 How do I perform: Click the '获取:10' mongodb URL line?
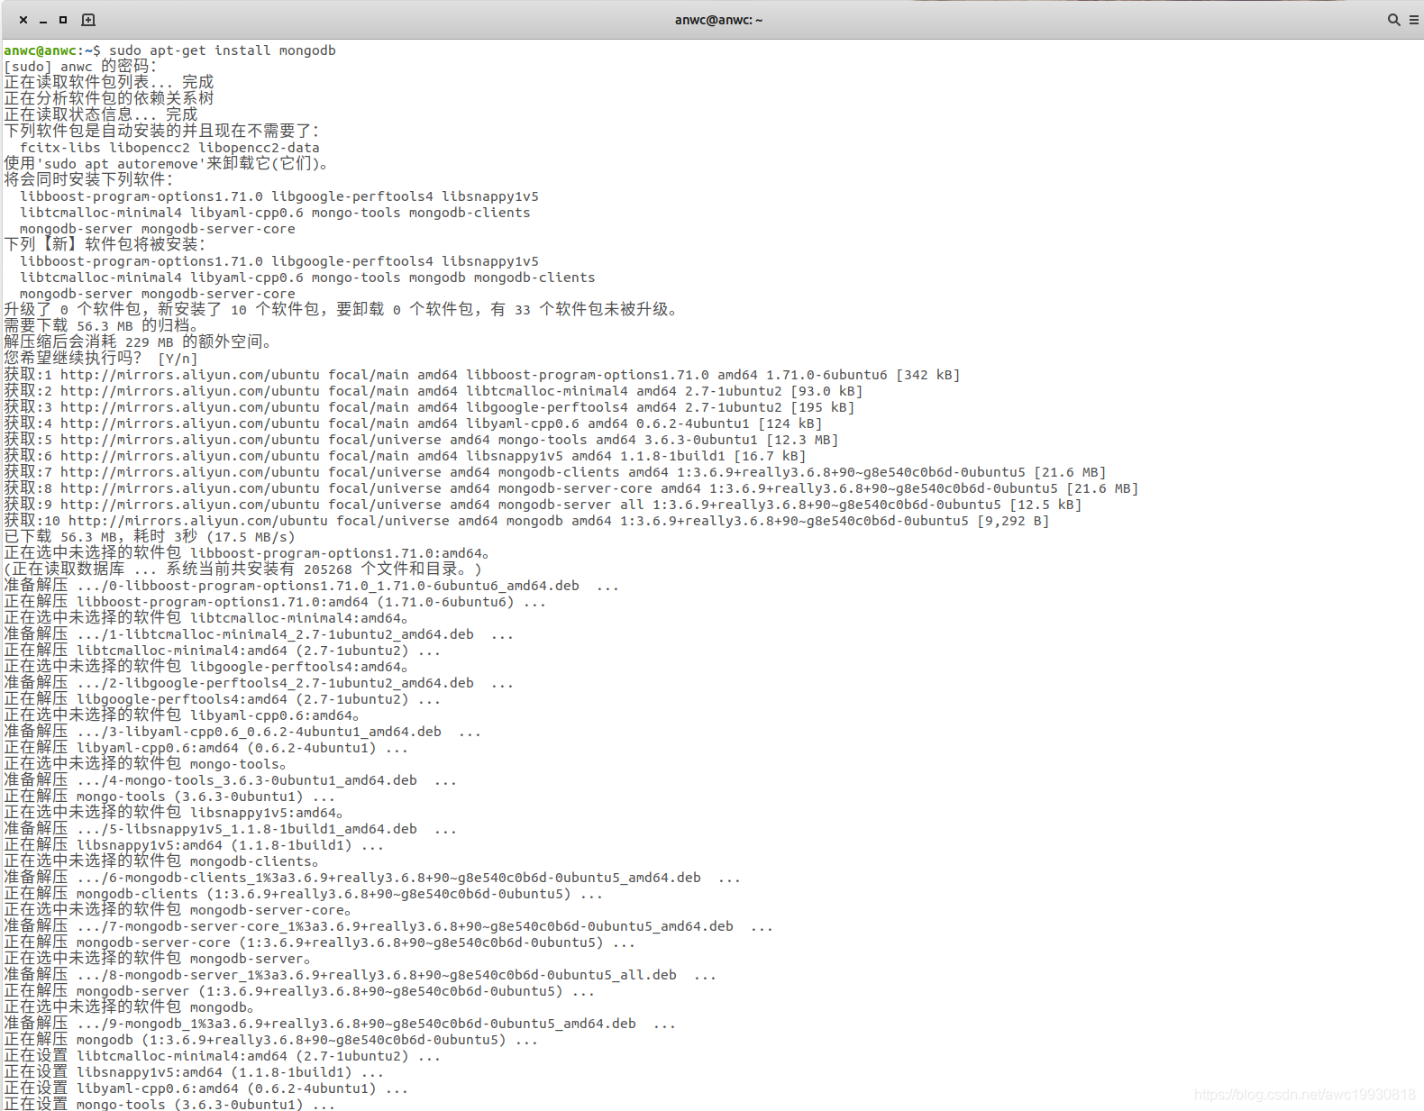click(526, 521)
